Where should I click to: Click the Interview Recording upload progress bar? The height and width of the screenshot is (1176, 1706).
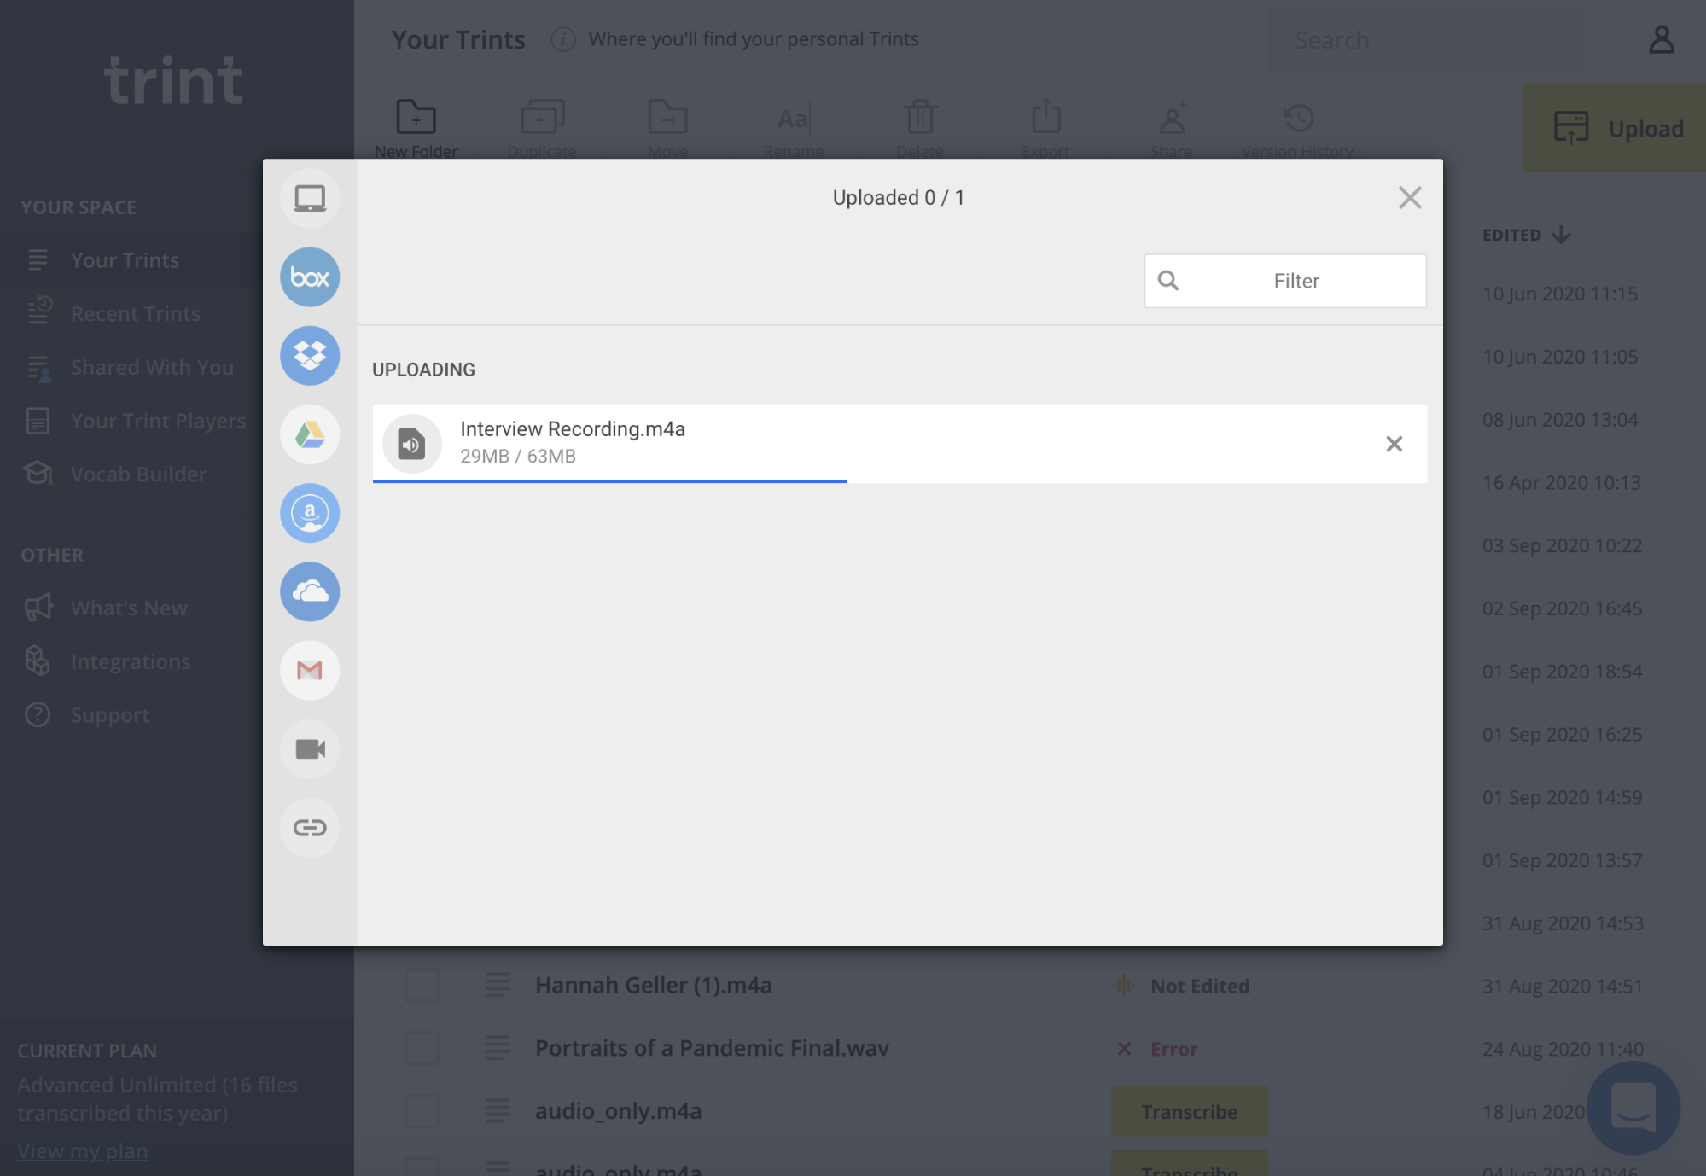pos(608,482)
